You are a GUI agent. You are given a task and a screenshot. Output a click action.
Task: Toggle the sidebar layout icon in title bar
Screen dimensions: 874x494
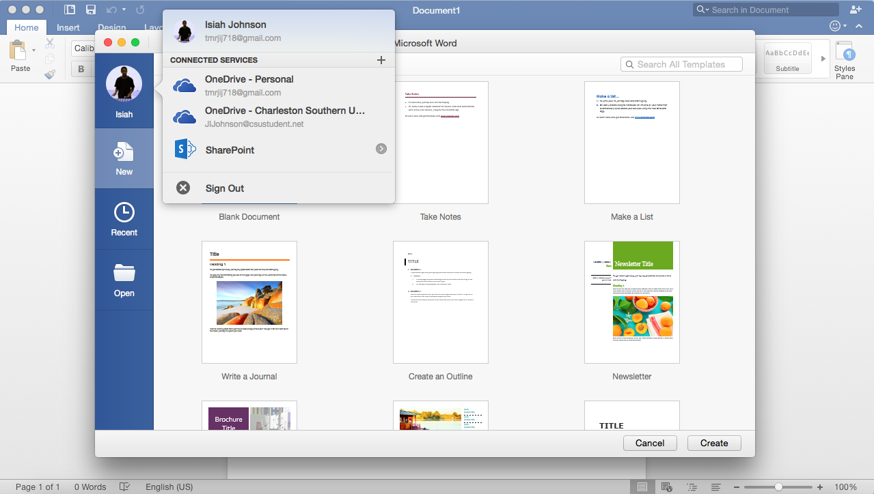tap(69, 10)
